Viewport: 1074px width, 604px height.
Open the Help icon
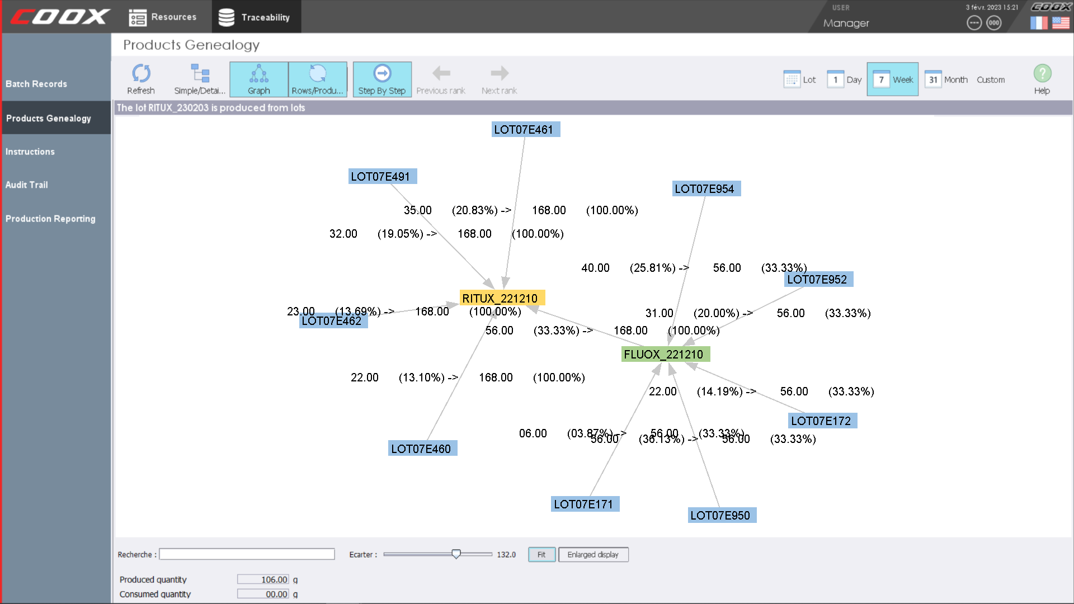point(1042,79)
